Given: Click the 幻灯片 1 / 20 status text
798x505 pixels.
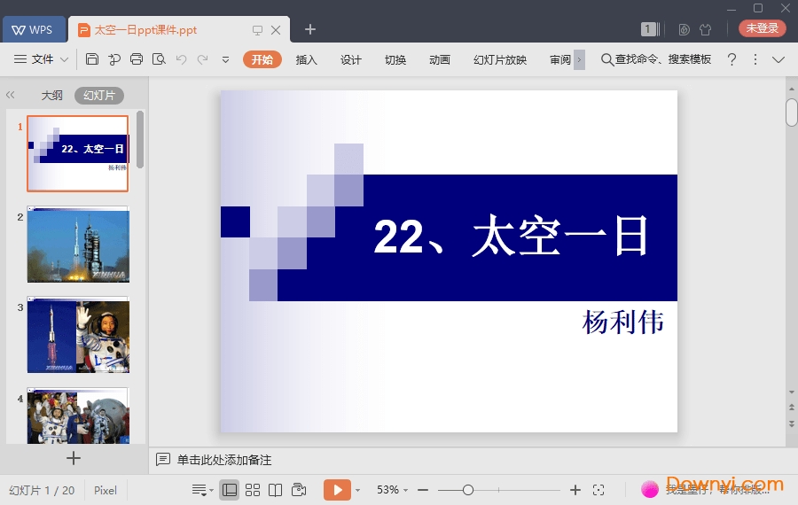Looking at the screenshot, I should pos(42,490).
